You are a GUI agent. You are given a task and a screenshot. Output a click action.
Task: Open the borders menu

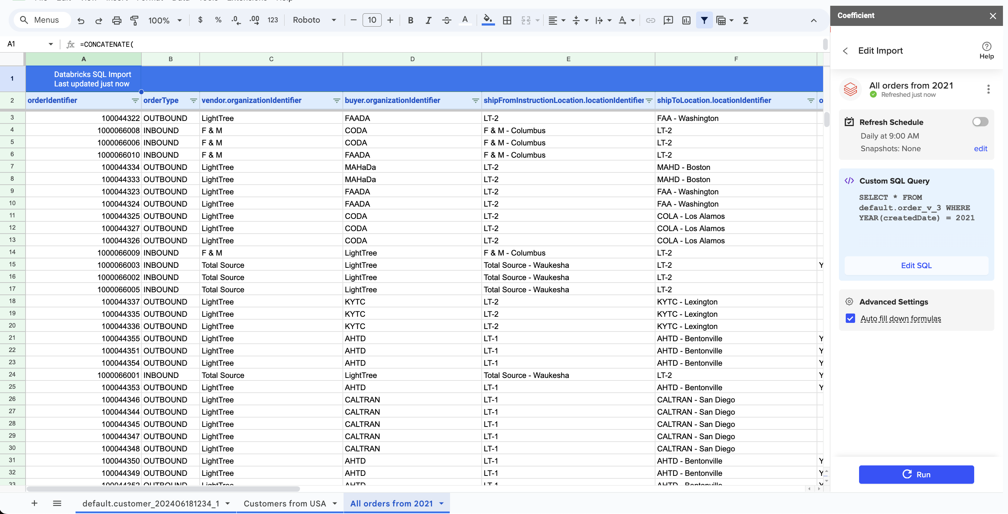[x=507, y=21]
